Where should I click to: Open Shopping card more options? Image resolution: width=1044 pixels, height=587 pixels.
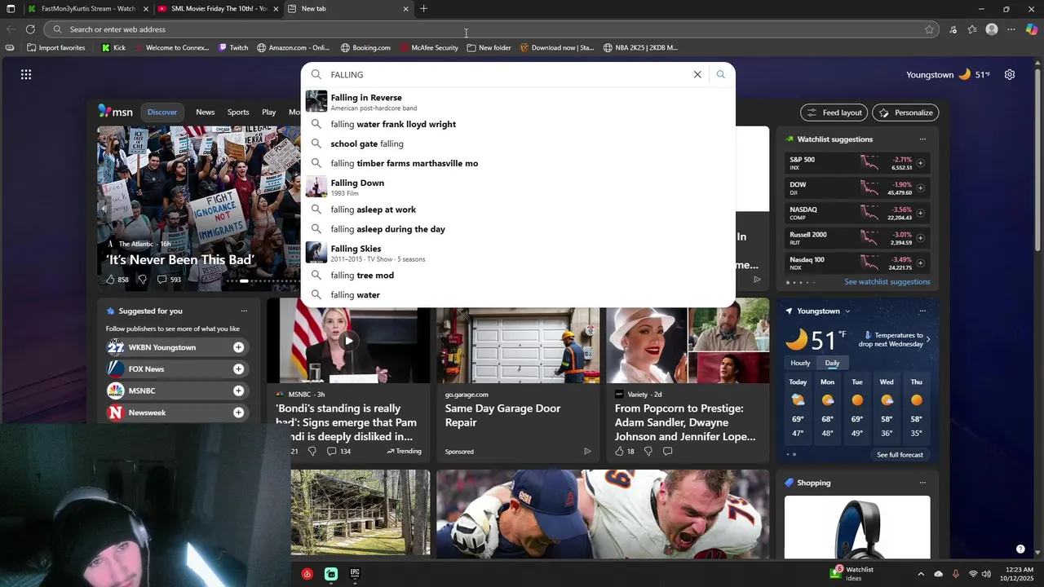click(x=922, y=483)
